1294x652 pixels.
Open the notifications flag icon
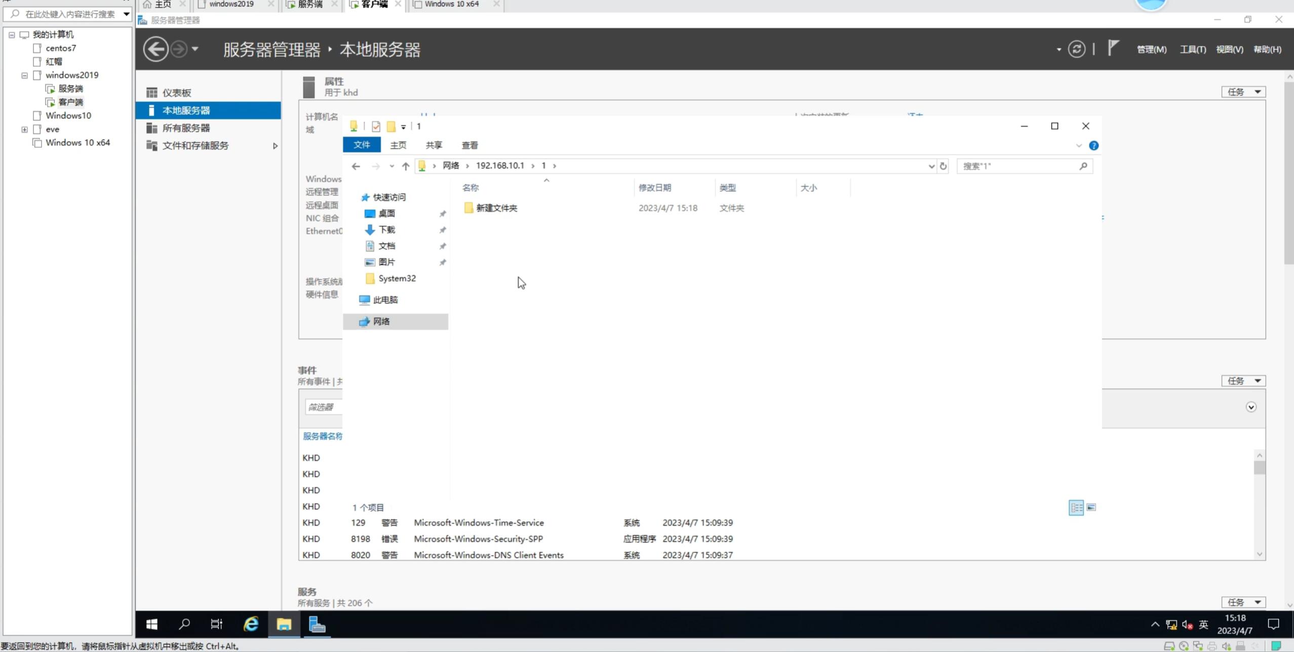[1113, 48]
